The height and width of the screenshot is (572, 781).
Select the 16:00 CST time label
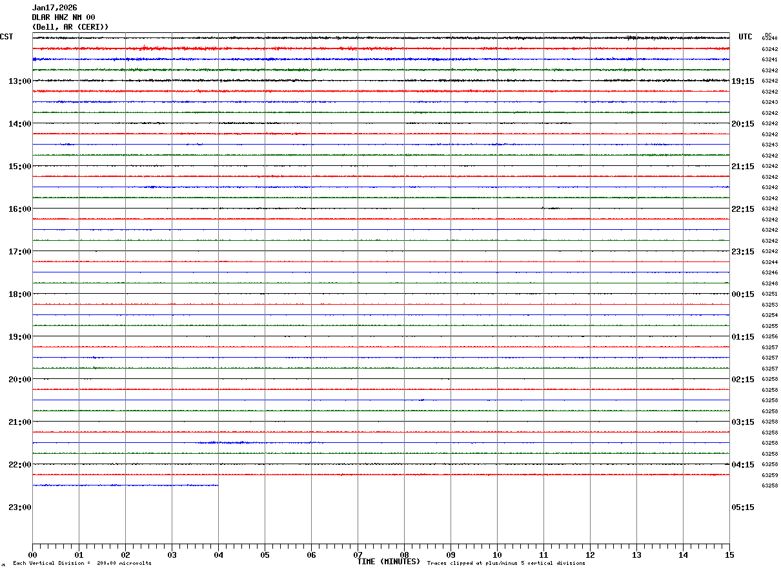[x=20, y=209]
